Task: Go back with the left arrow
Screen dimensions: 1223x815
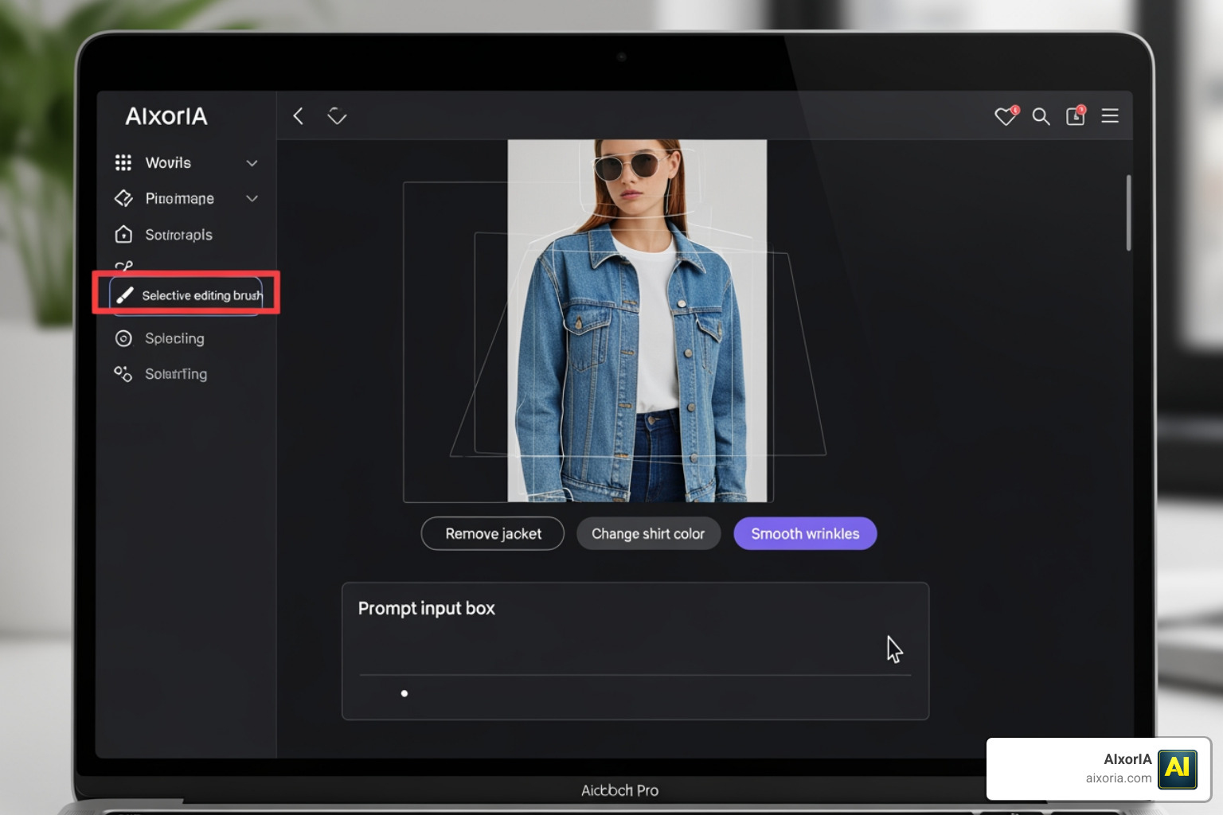Action: tap(299, 116)
